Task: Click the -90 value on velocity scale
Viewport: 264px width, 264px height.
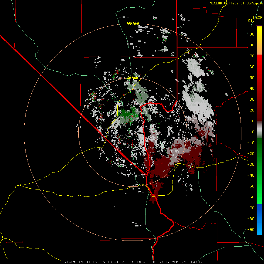Action: (x=251, y=230)
